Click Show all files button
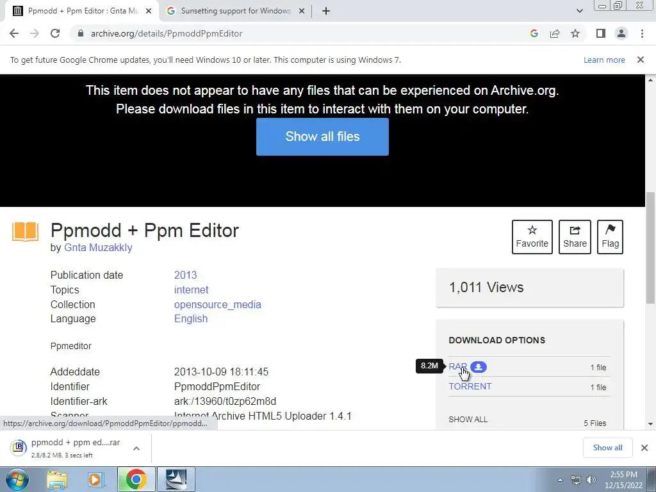This screenshot has width=656, height=492. 322,136
